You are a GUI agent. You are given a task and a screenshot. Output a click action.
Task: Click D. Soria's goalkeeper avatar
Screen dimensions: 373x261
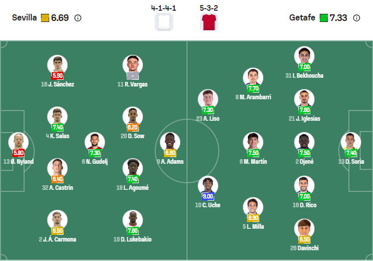tap(351, 142)
